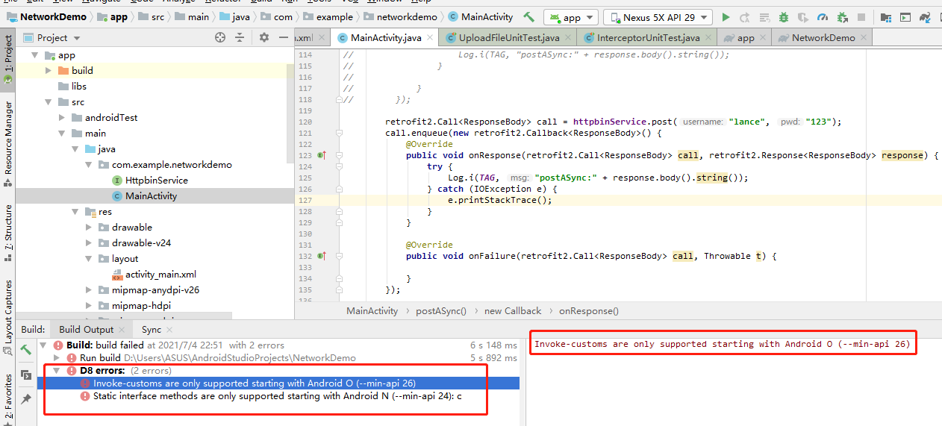Collapse the D8 errors node
This screenshot has width=942, height=426.
point(57,371)
